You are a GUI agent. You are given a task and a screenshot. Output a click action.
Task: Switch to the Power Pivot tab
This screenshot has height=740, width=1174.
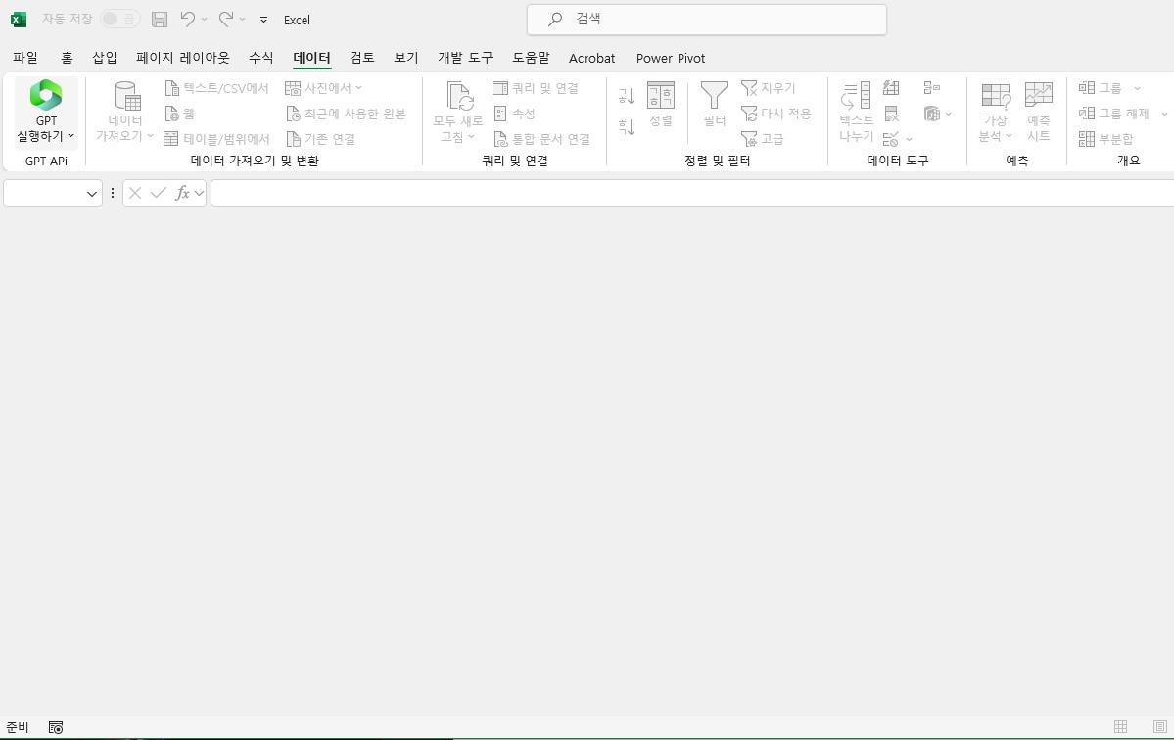point(670,58)
